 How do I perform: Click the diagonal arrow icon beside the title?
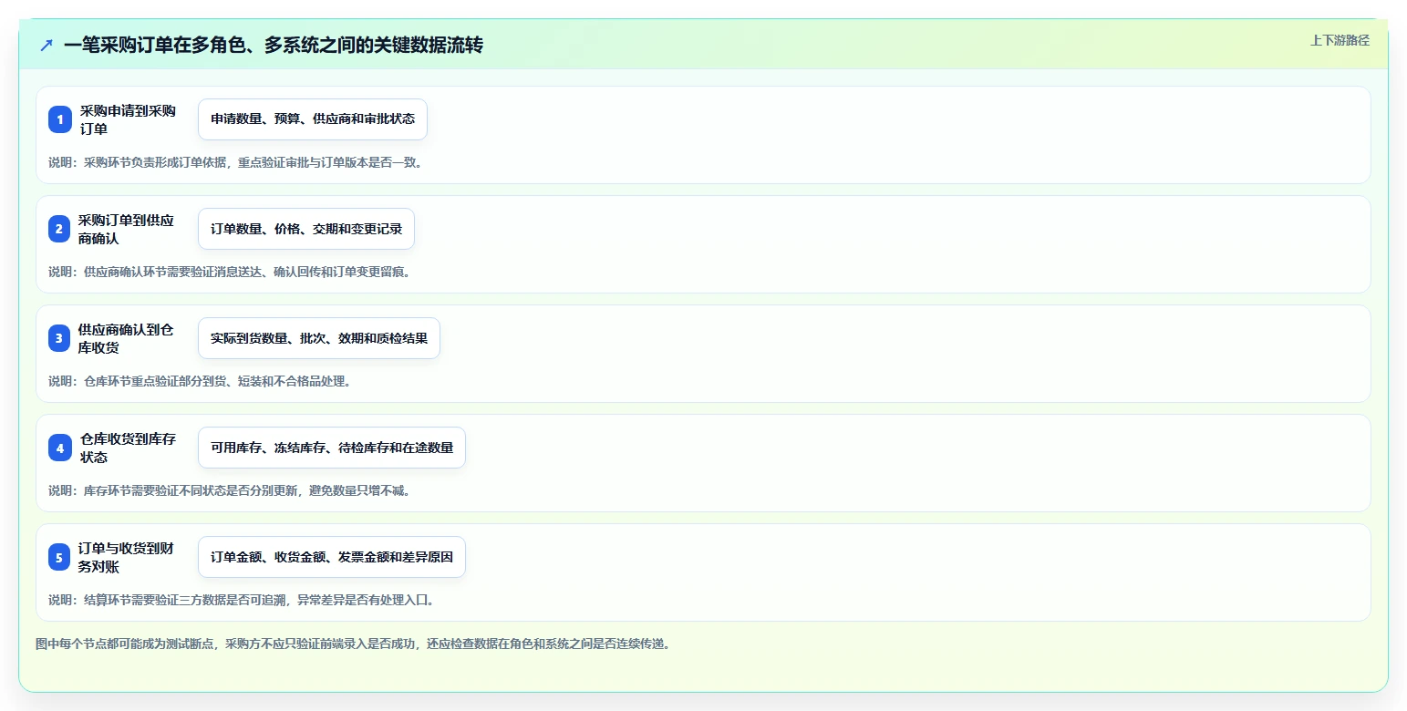pyautogui.click(x=47, y=45)
